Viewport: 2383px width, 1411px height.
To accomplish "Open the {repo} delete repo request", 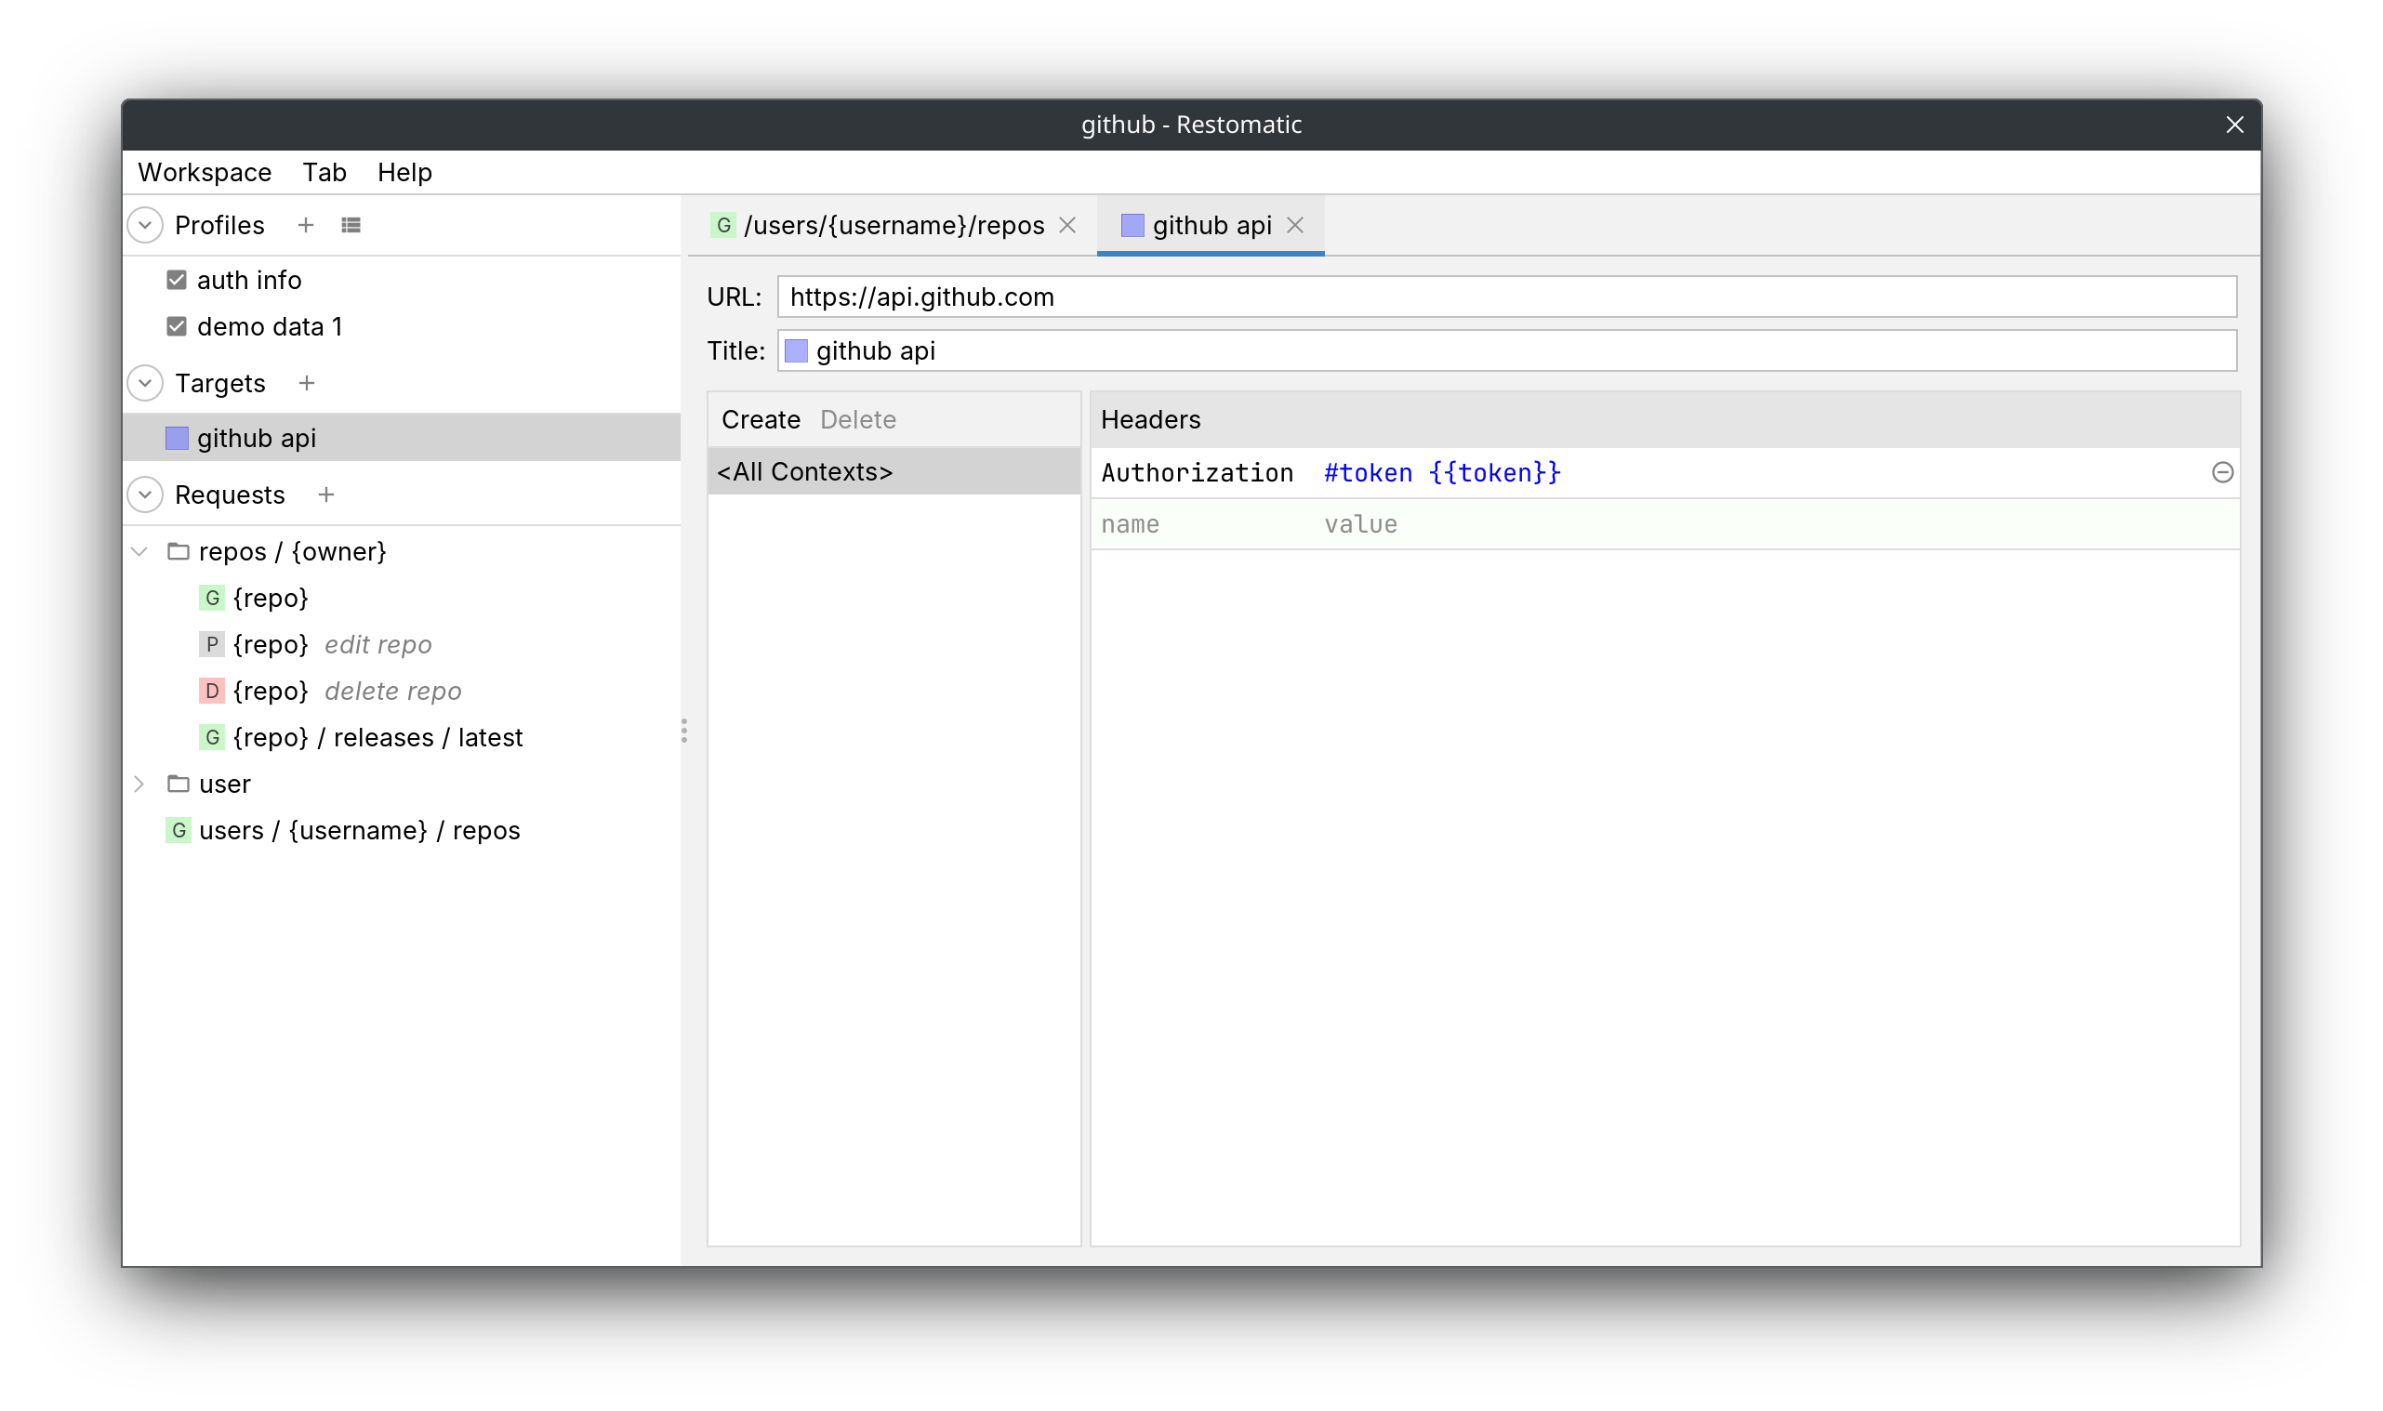I will [x=347, y=692].
